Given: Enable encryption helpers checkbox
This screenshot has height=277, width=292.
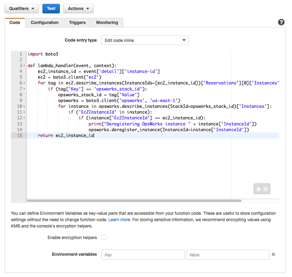Looking at the screenshot, I should [104, 237].
